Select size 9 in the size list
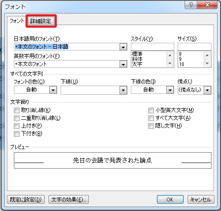 [180, 59]
